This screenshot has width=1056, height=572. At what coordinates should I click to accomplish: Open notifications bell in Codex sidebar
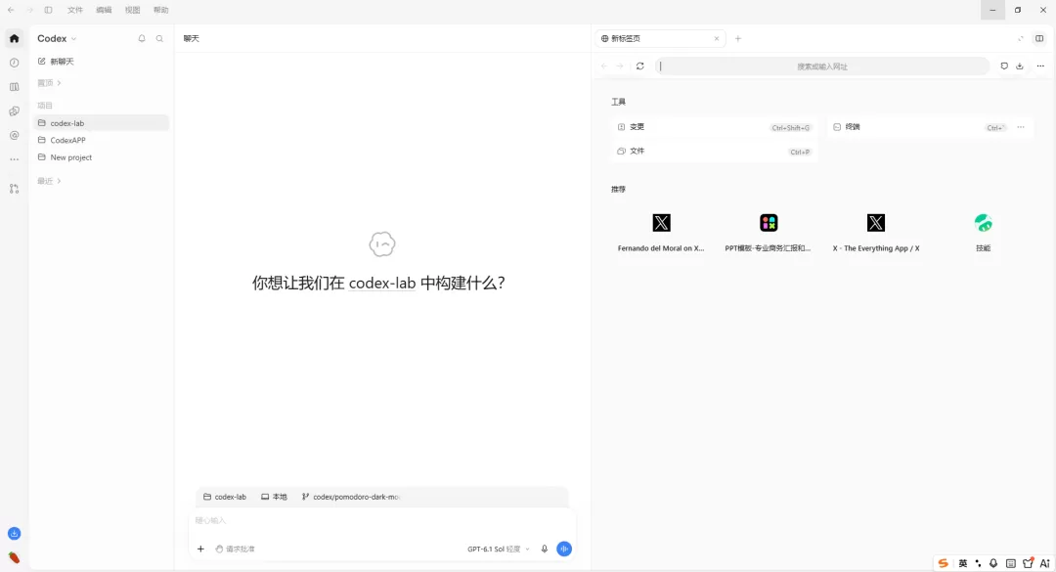[x=142, y=38]
